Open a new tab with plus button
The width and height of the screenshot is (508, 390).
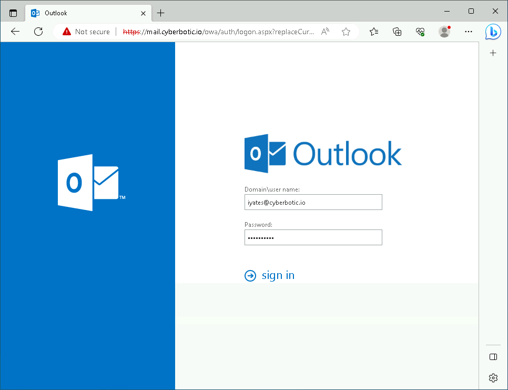point(161,13)
